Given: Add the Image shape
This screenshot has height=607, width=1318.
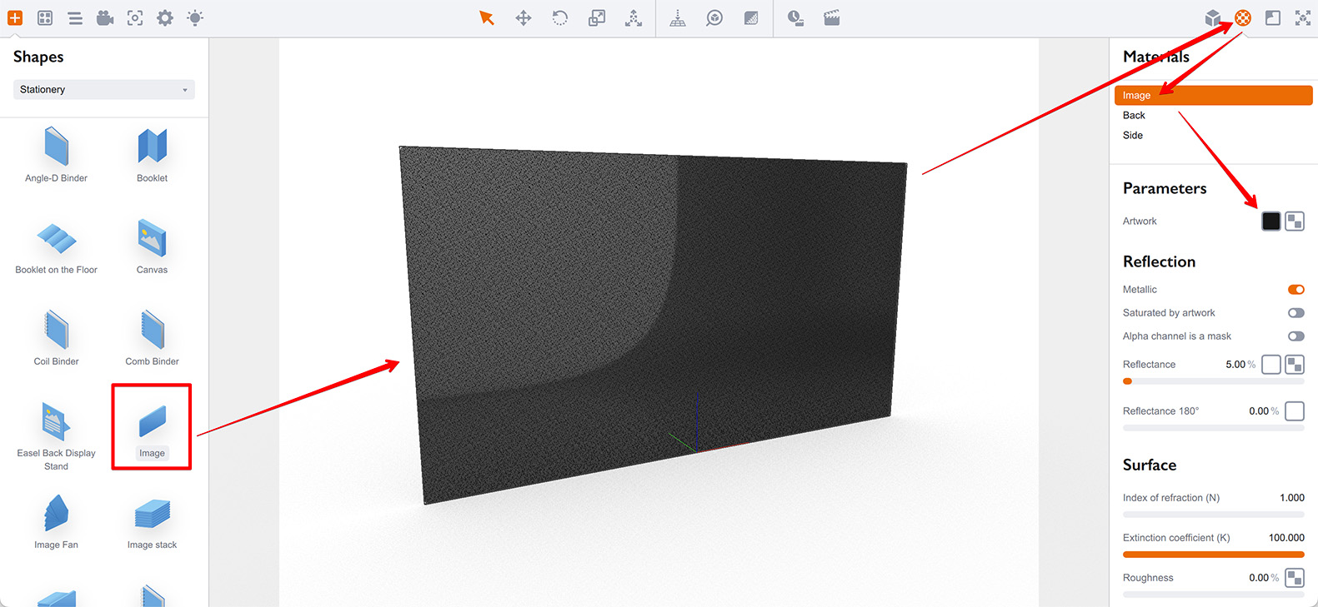Looking at the screenshot, I should (152, 426).
